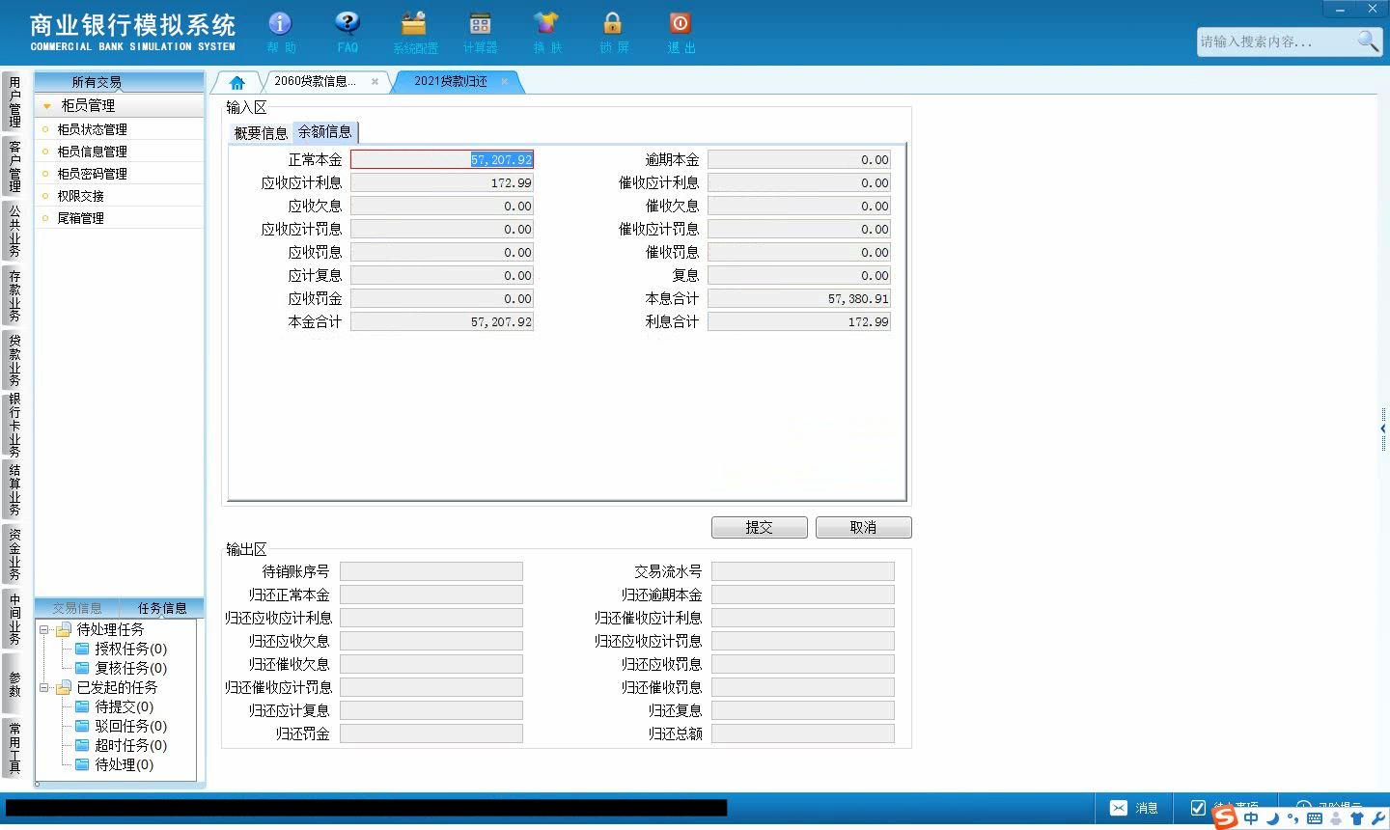1390x830 pixels.
Task: Open 客户管理 side tab
Action: tap(14, 166)
